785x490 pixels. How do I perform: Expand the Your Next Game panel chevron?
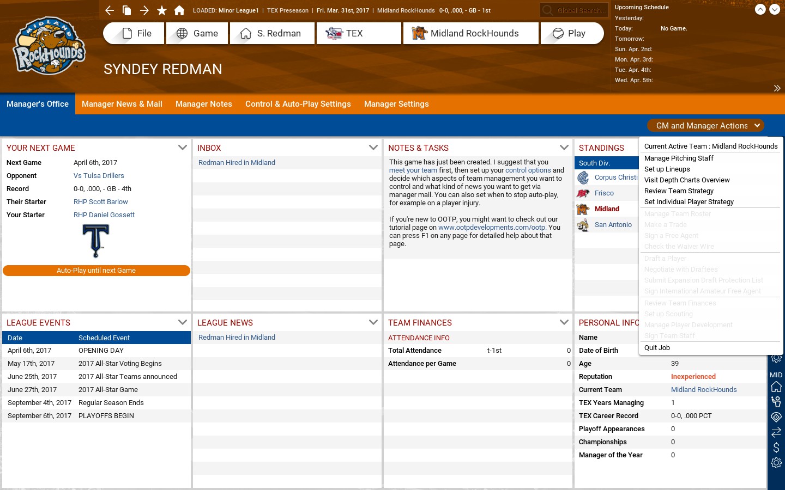click(x=183, y=148)
